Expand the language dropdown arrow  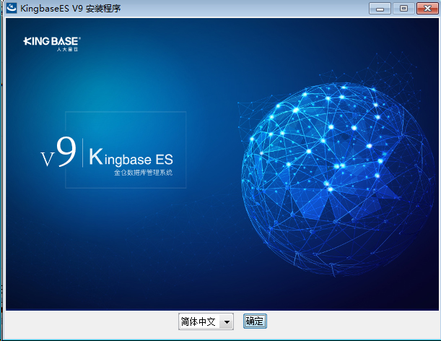click(x=227, y=322)
